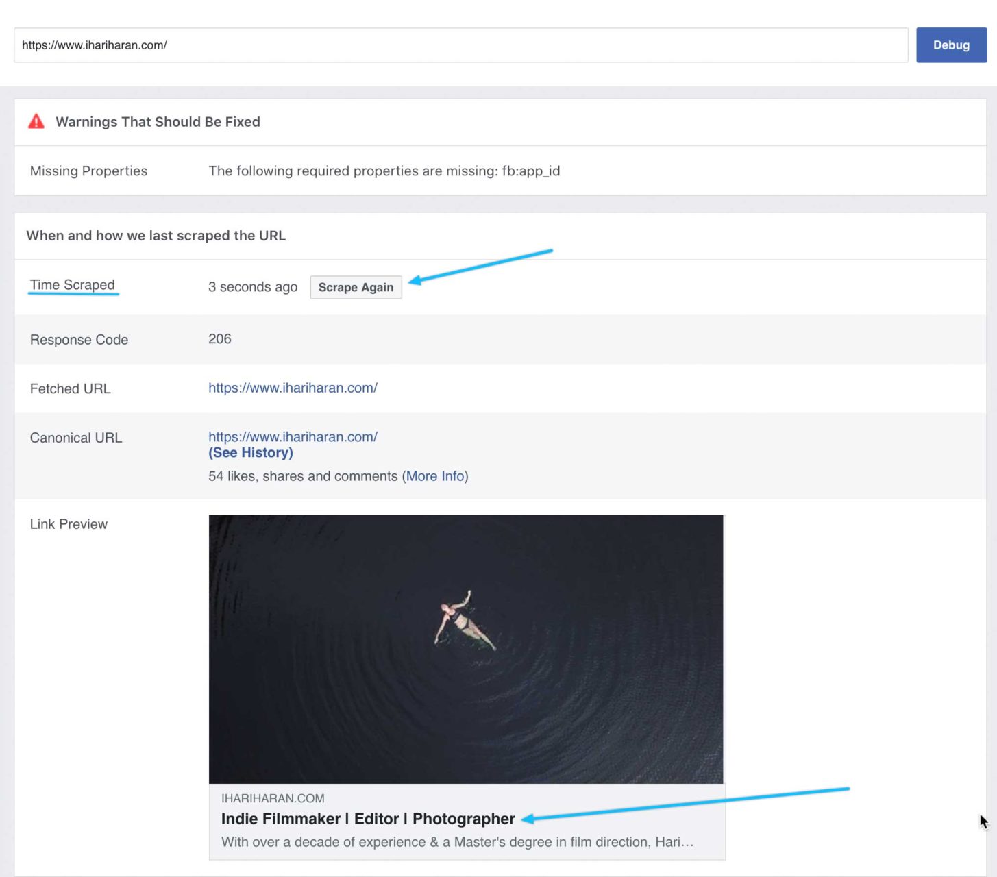Click the '54 likes, shares and comments' text
The width and height of the screenshot is (997, 877).
click(x=303, y=476)
